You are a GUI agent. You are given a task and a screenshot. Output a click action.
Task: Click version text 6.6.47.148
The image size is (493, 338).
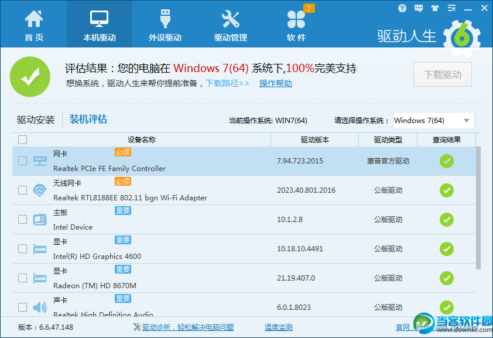tap(56, 327)
